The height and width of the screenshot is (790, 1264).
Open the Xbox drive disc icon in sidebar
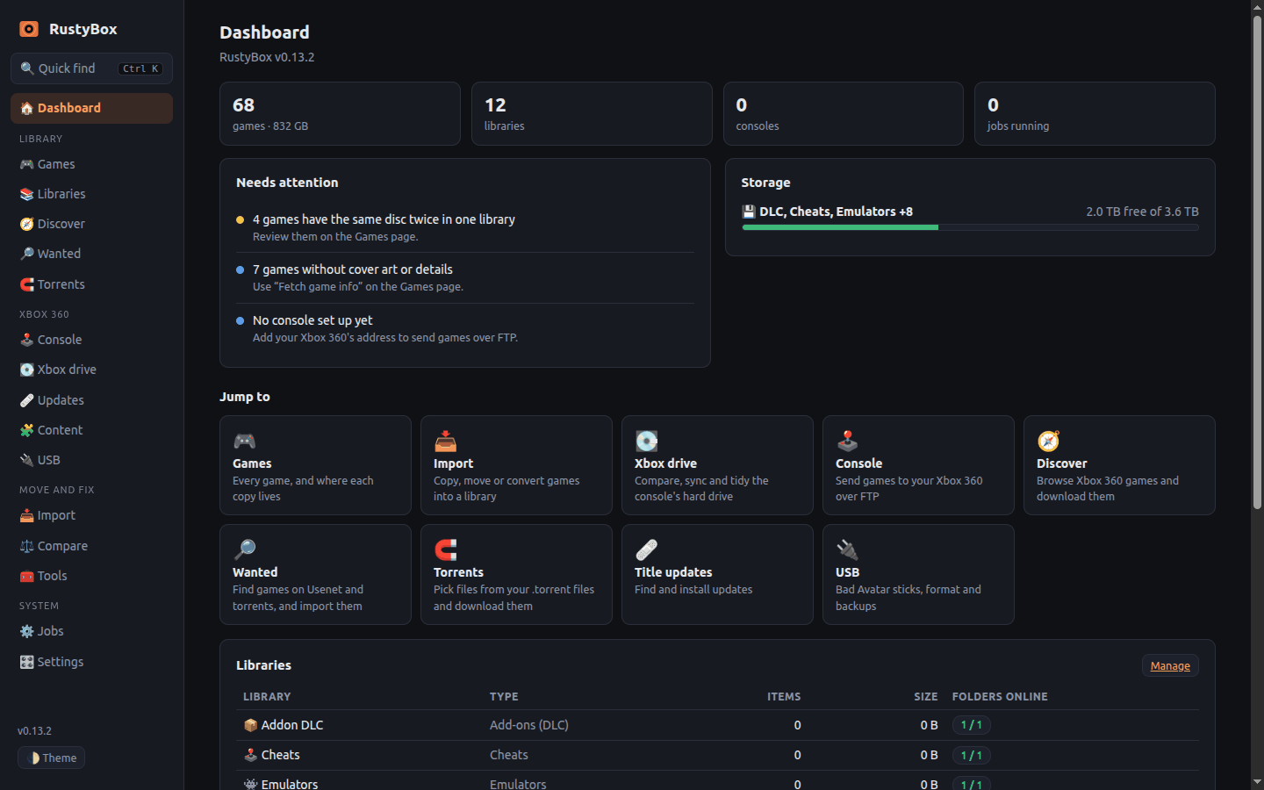27,370
